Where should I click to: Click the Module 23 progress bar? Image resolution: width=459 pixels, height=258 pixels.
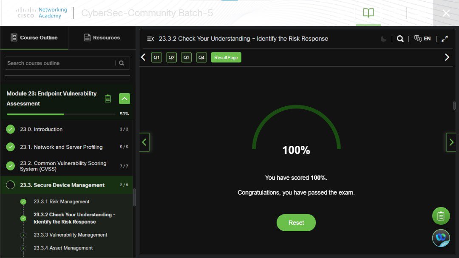[x=61, y=114]
